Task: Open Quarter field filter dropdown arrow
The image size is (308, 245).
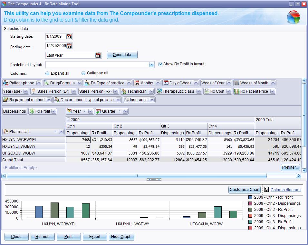Action: tap(125, 111)
